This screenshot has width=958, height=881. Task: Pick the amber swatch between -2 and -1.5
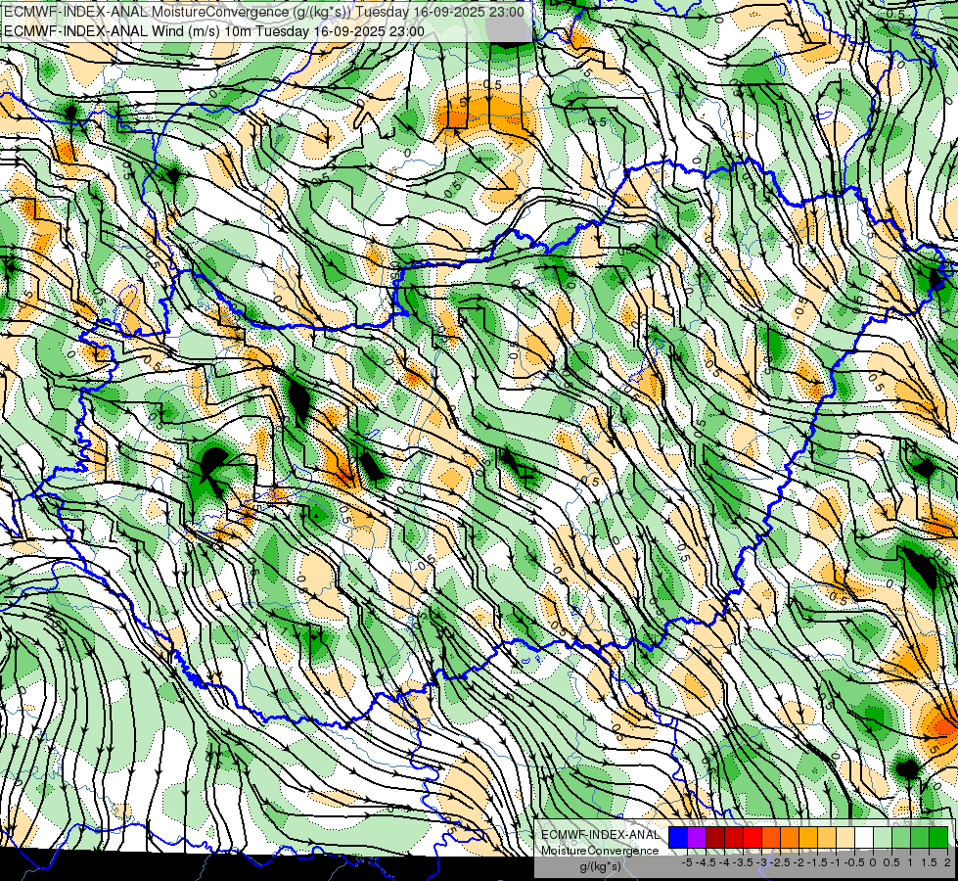point(808,838)
